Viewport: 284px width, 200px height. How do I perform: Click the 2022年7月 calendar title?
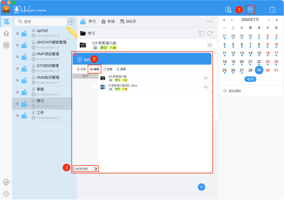tap(250, 20)
